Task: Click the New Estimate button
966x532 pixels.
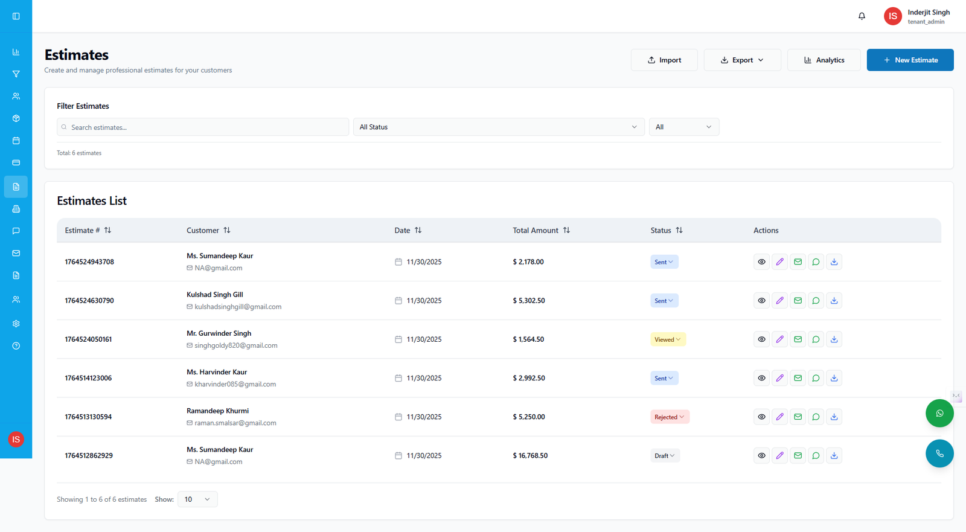Action: click(910, 60)
